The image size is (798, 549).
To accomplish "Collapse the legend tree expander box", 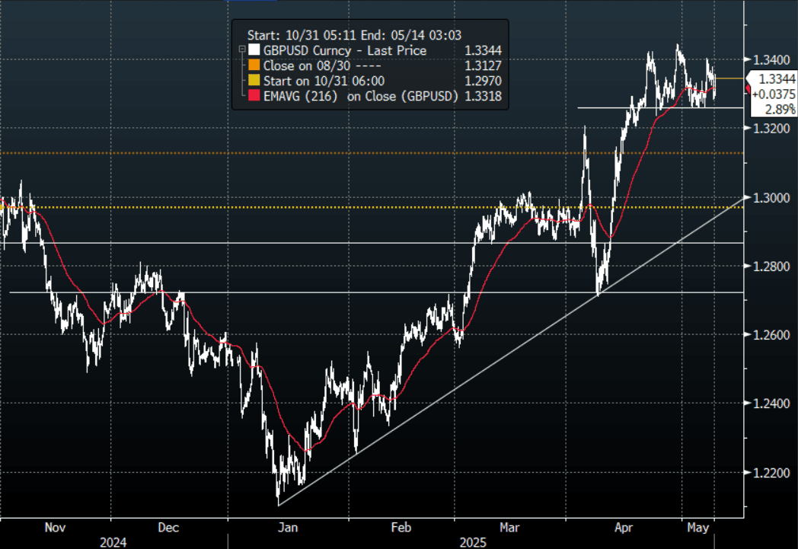I will coord(242,49).
